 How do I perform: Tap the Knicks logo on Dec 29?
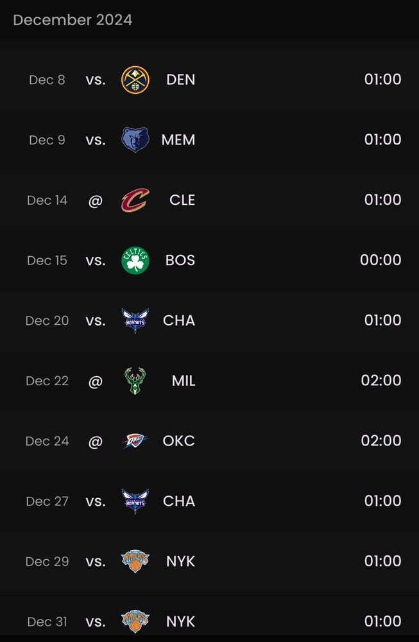pos(135,561)
